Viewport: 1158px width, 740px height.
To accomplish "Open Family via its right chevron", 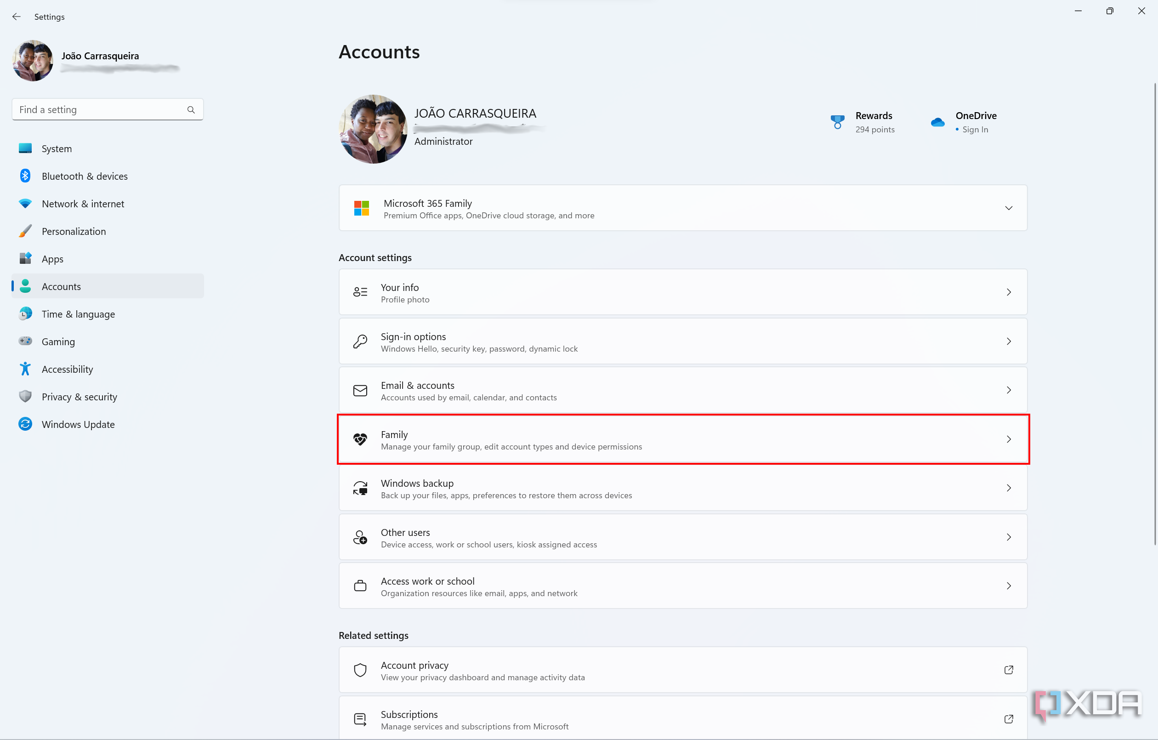I will [1009, 439].
